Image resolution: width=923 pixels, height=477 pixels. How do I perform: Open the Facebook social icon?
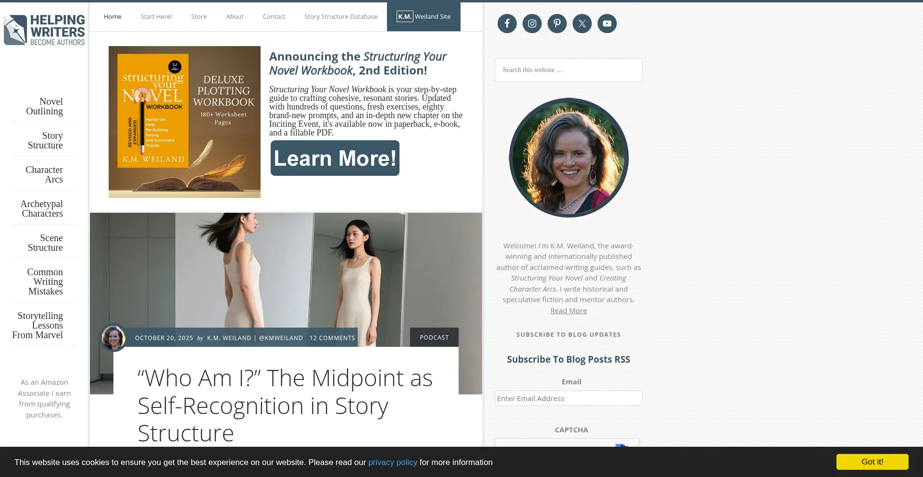coord(507,24)
